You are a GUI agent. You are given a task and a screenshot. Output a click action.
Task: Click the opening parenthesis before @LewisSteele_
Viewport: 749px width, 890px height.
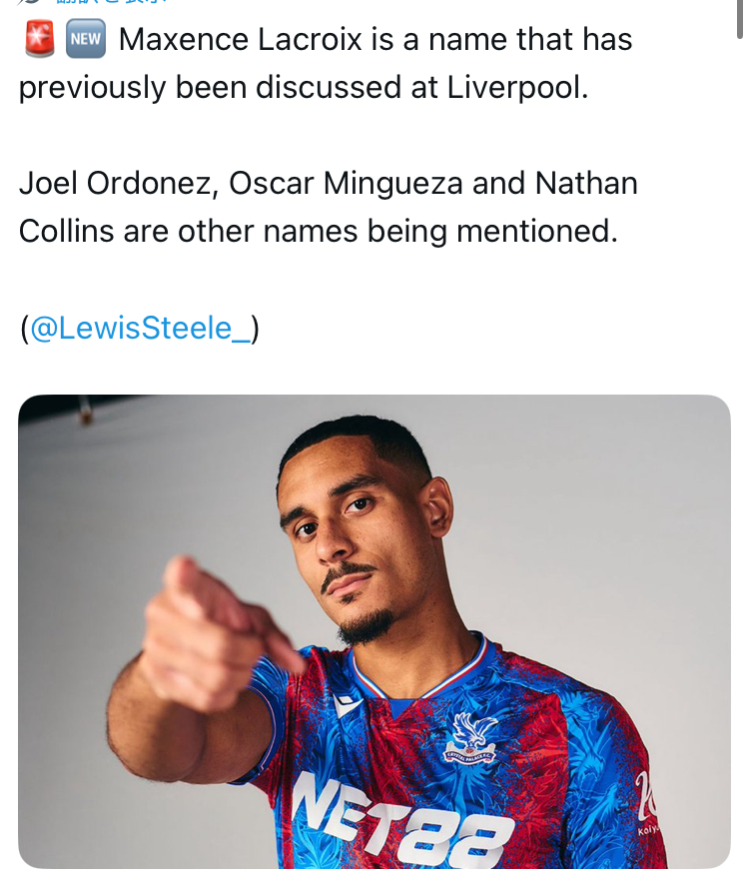click(x=24, y=328)
